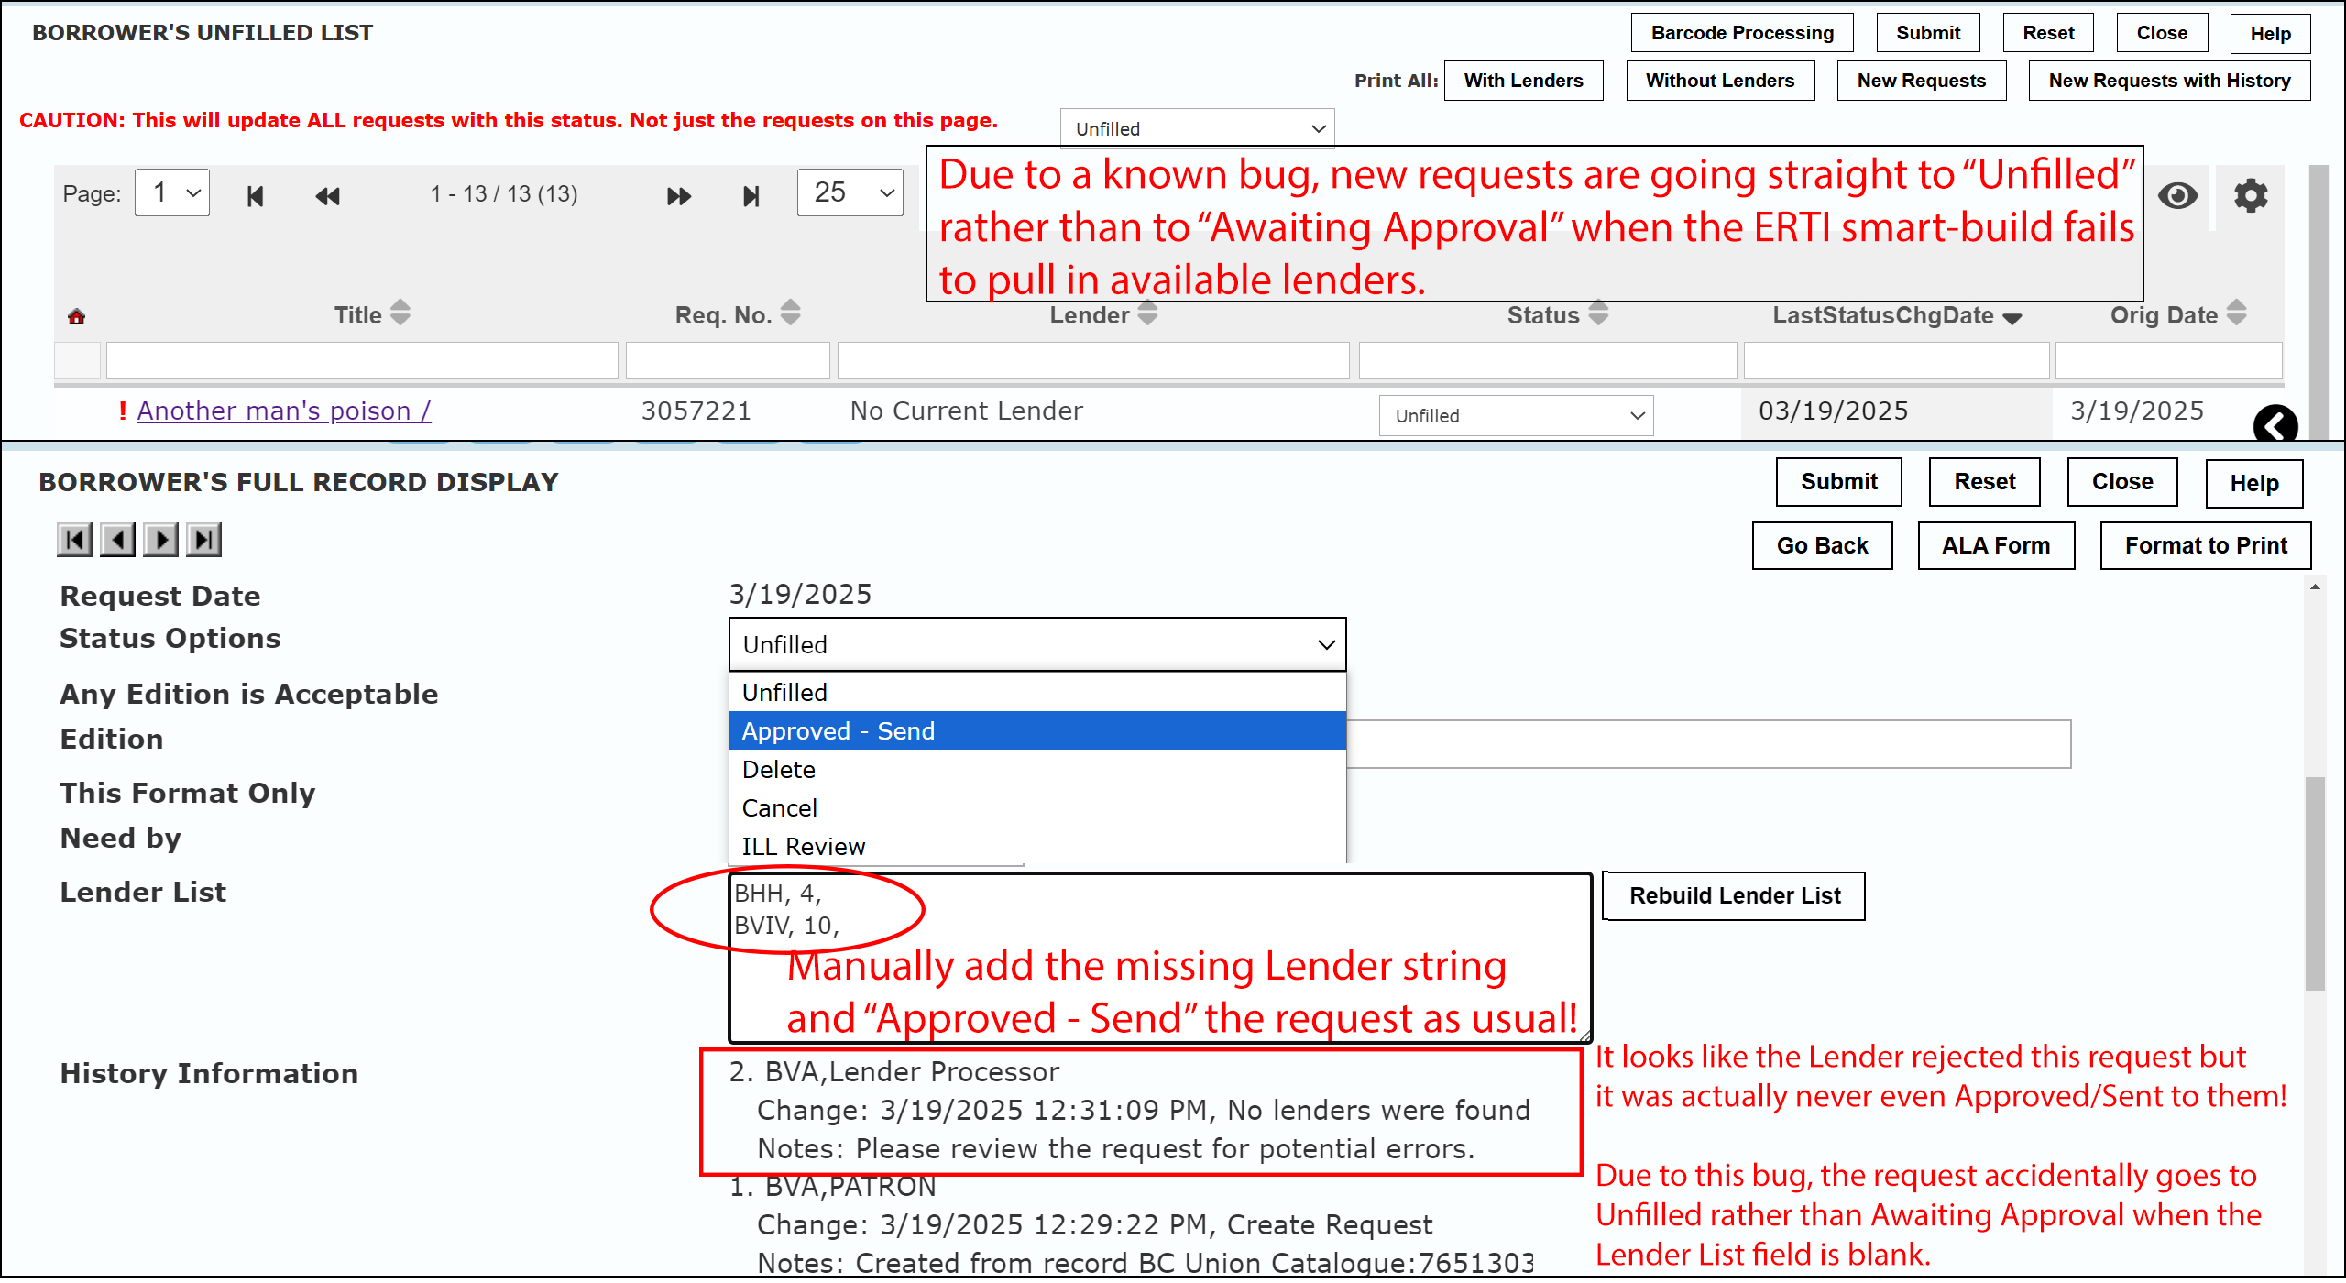Open the 'Another man's poison' title link
Viewport: 2346px width, 1283px height.
click(x=284, y=411)
